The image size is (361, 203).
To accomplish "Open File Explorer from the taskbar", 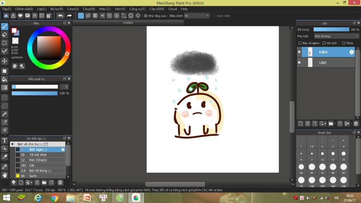I will pos(71,198).
